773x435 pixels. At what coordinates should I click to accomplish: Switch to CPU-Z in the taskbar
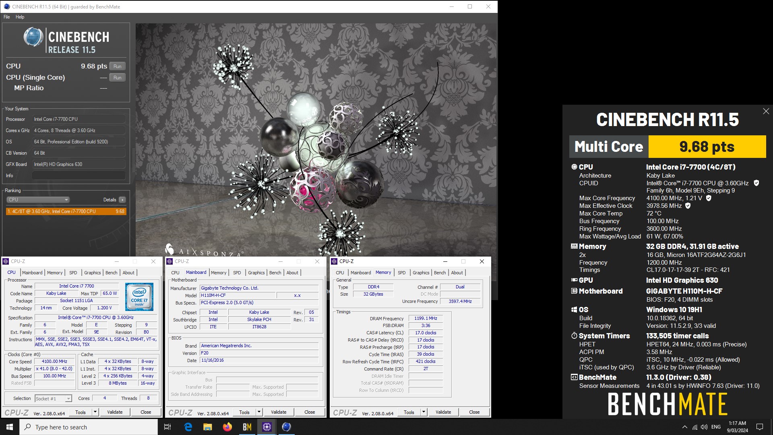coord(267,427)
